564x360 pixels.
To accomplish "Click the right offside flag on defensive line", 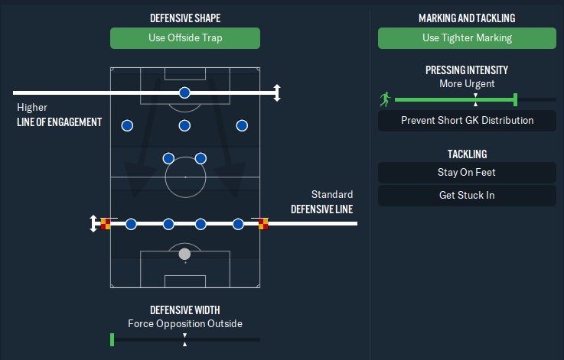I will point(263,224).
